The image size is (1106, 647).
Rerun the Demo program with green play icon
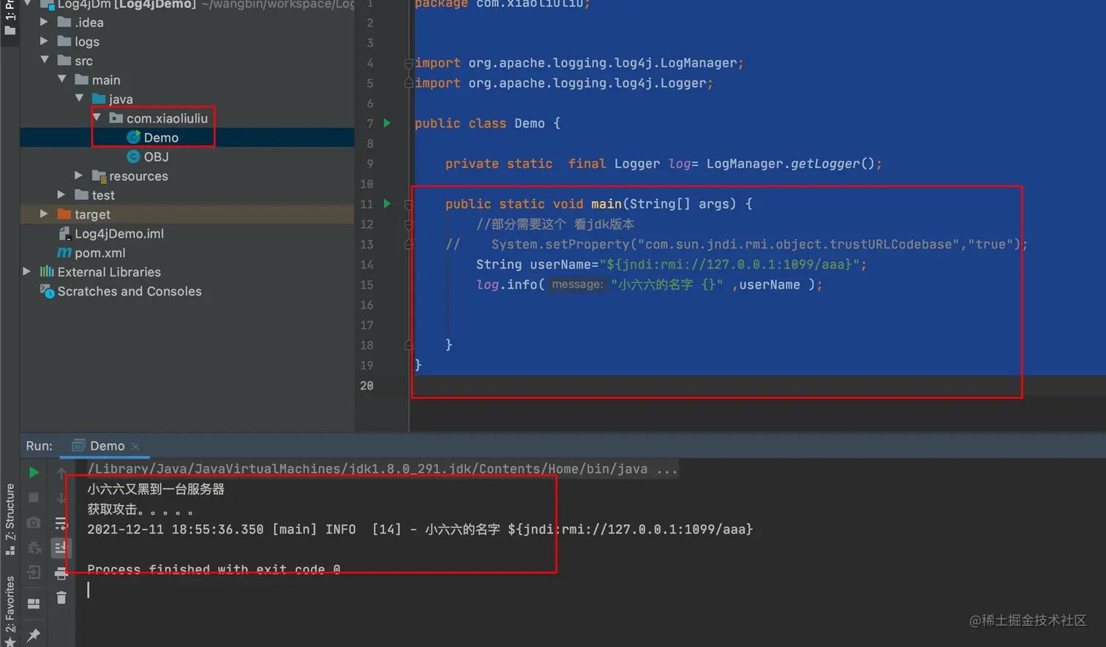34,473
